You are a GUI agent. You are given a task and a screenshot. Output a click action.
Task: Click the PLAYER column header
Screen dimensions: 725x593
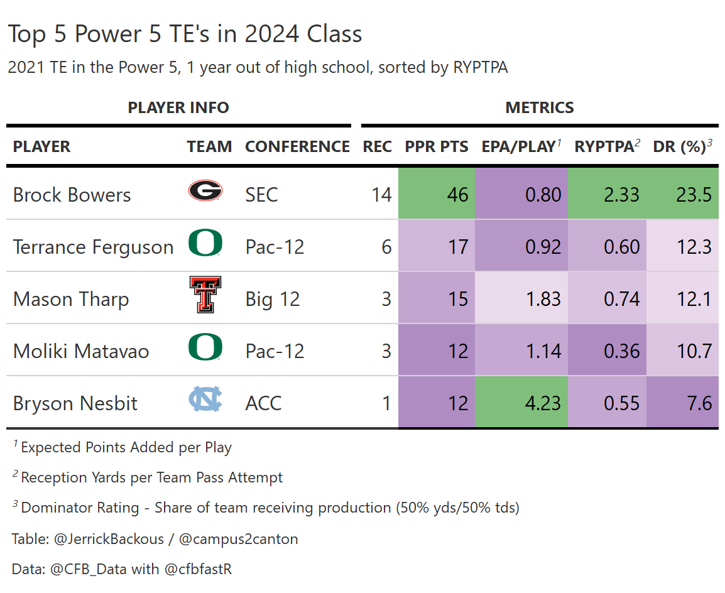[41, 147]
